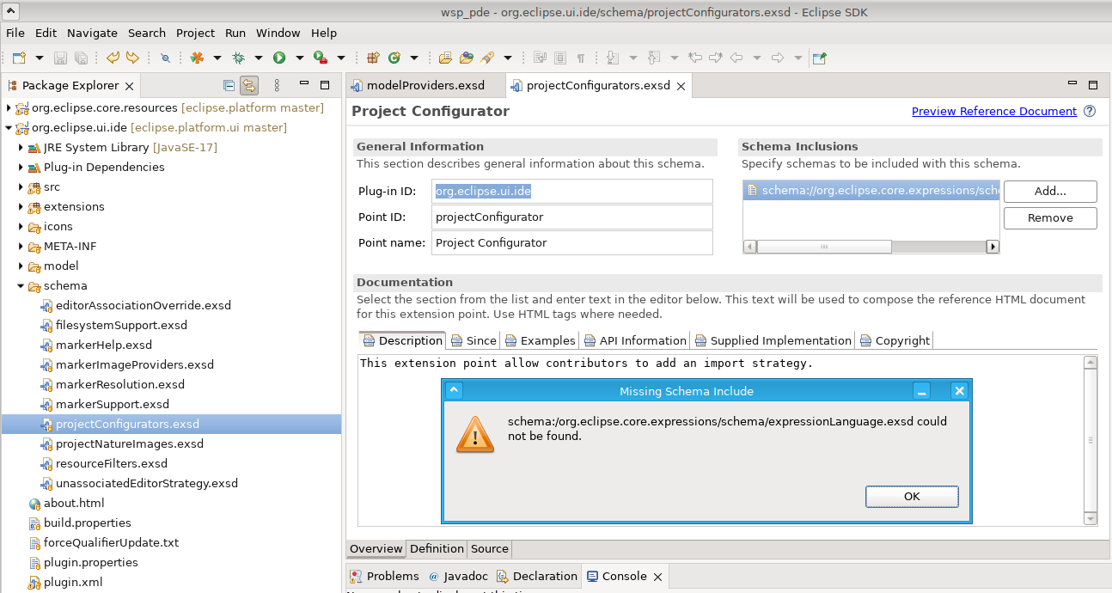1112x593 pixels.
Task: Open Search using the magnifier toolbar icon
Action: pyautogui.click(x=166, y=58)
